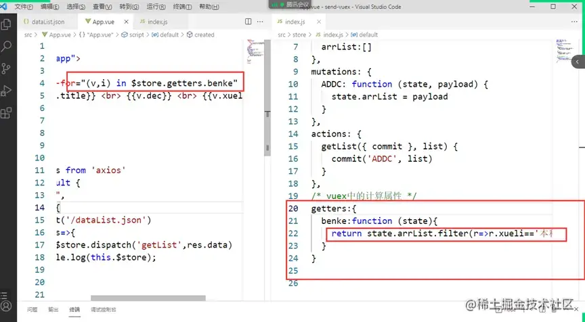Open the 终端(T) menu
The image size is (585, 322).
click(x=182, y=7)
